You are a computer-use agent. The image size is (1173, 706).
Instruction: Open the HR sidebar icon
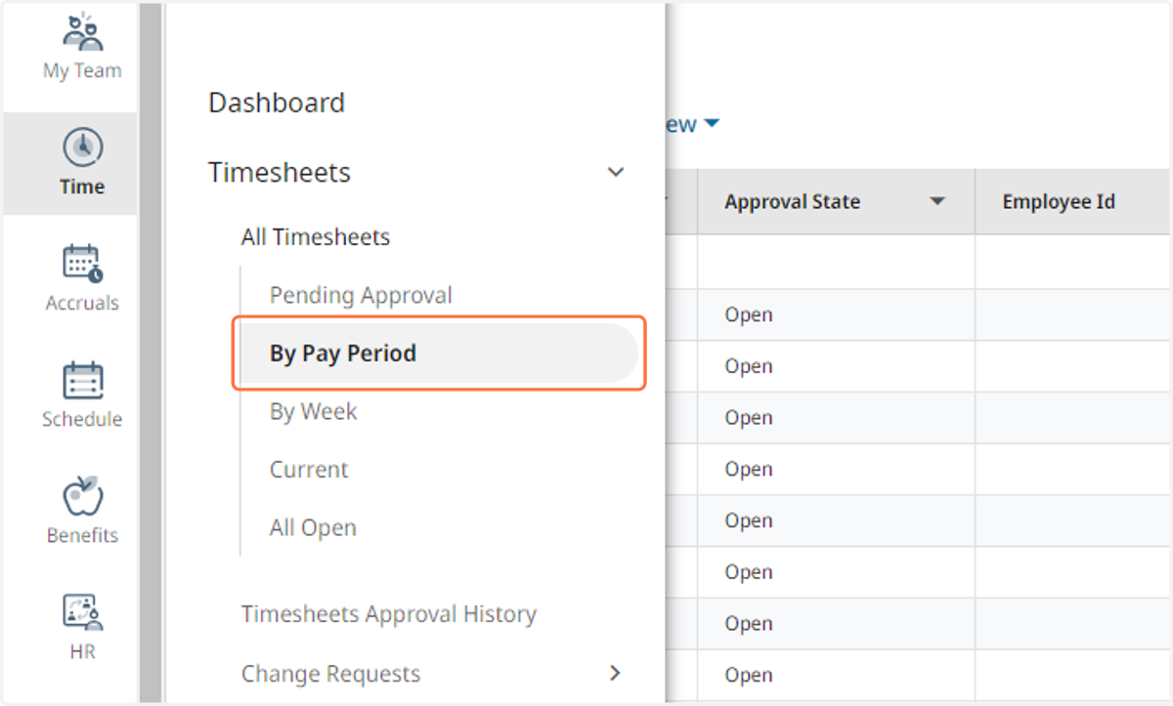[x=82, y=612]
